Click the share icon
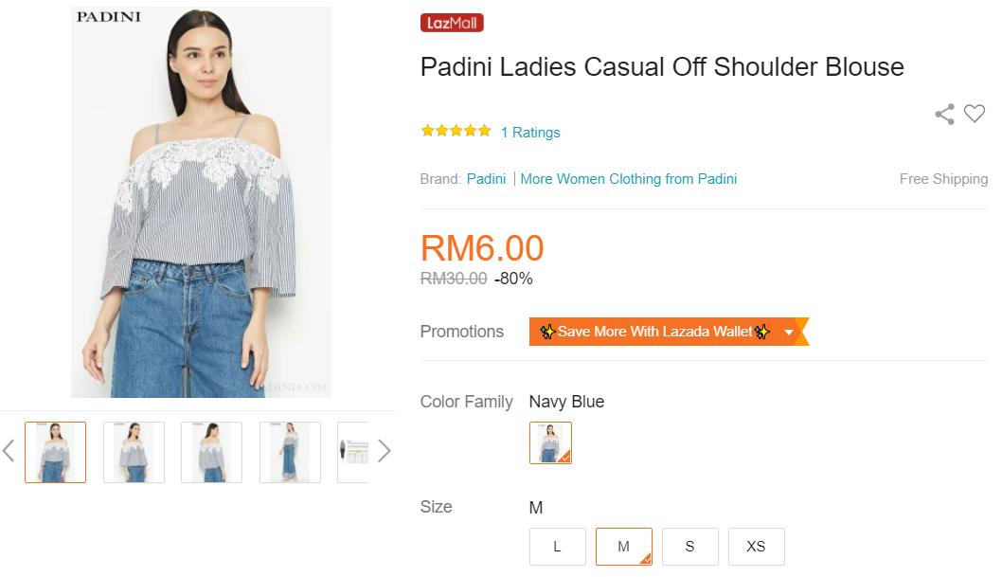 (944, 115)
